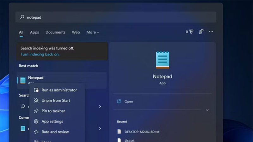Image resolution: width=253 pixels, height=142 pixels.
Task: Click the search box containing notepad
Action: tap(116, 17)
